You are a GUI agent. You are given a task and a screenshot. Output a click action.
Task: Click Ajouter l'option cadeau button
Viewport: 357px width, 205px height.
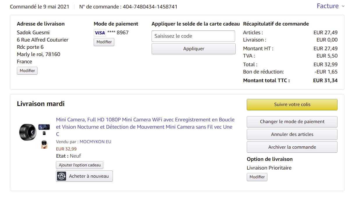coord(79,165)
